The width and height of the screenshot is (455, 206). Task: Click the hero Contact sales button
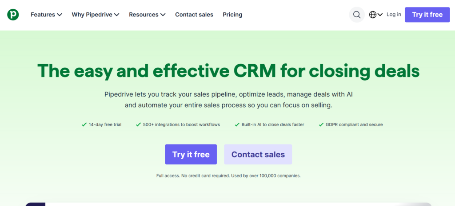pos(258,155)
